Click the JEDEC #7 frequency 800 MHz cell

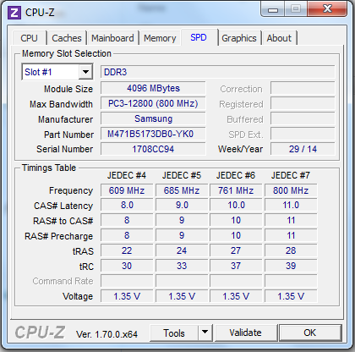coord(291,190)
